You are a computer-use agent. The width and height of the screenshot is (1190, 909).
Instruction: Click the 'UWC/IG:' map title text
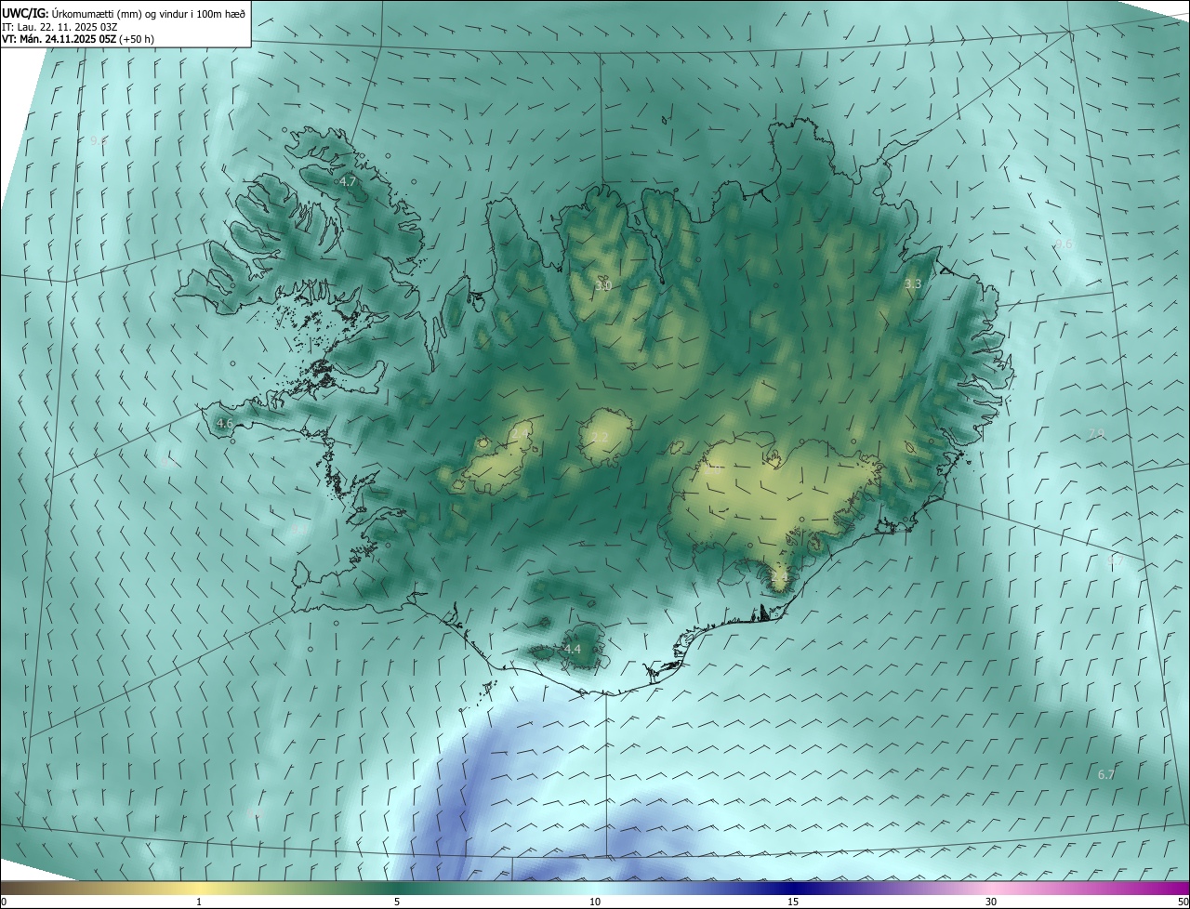tap(25, 13)
